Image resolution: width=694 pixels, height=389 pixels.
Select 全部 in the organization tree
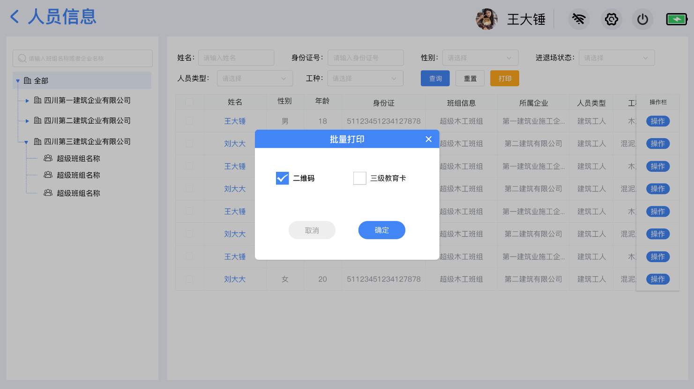click(41, 81)
